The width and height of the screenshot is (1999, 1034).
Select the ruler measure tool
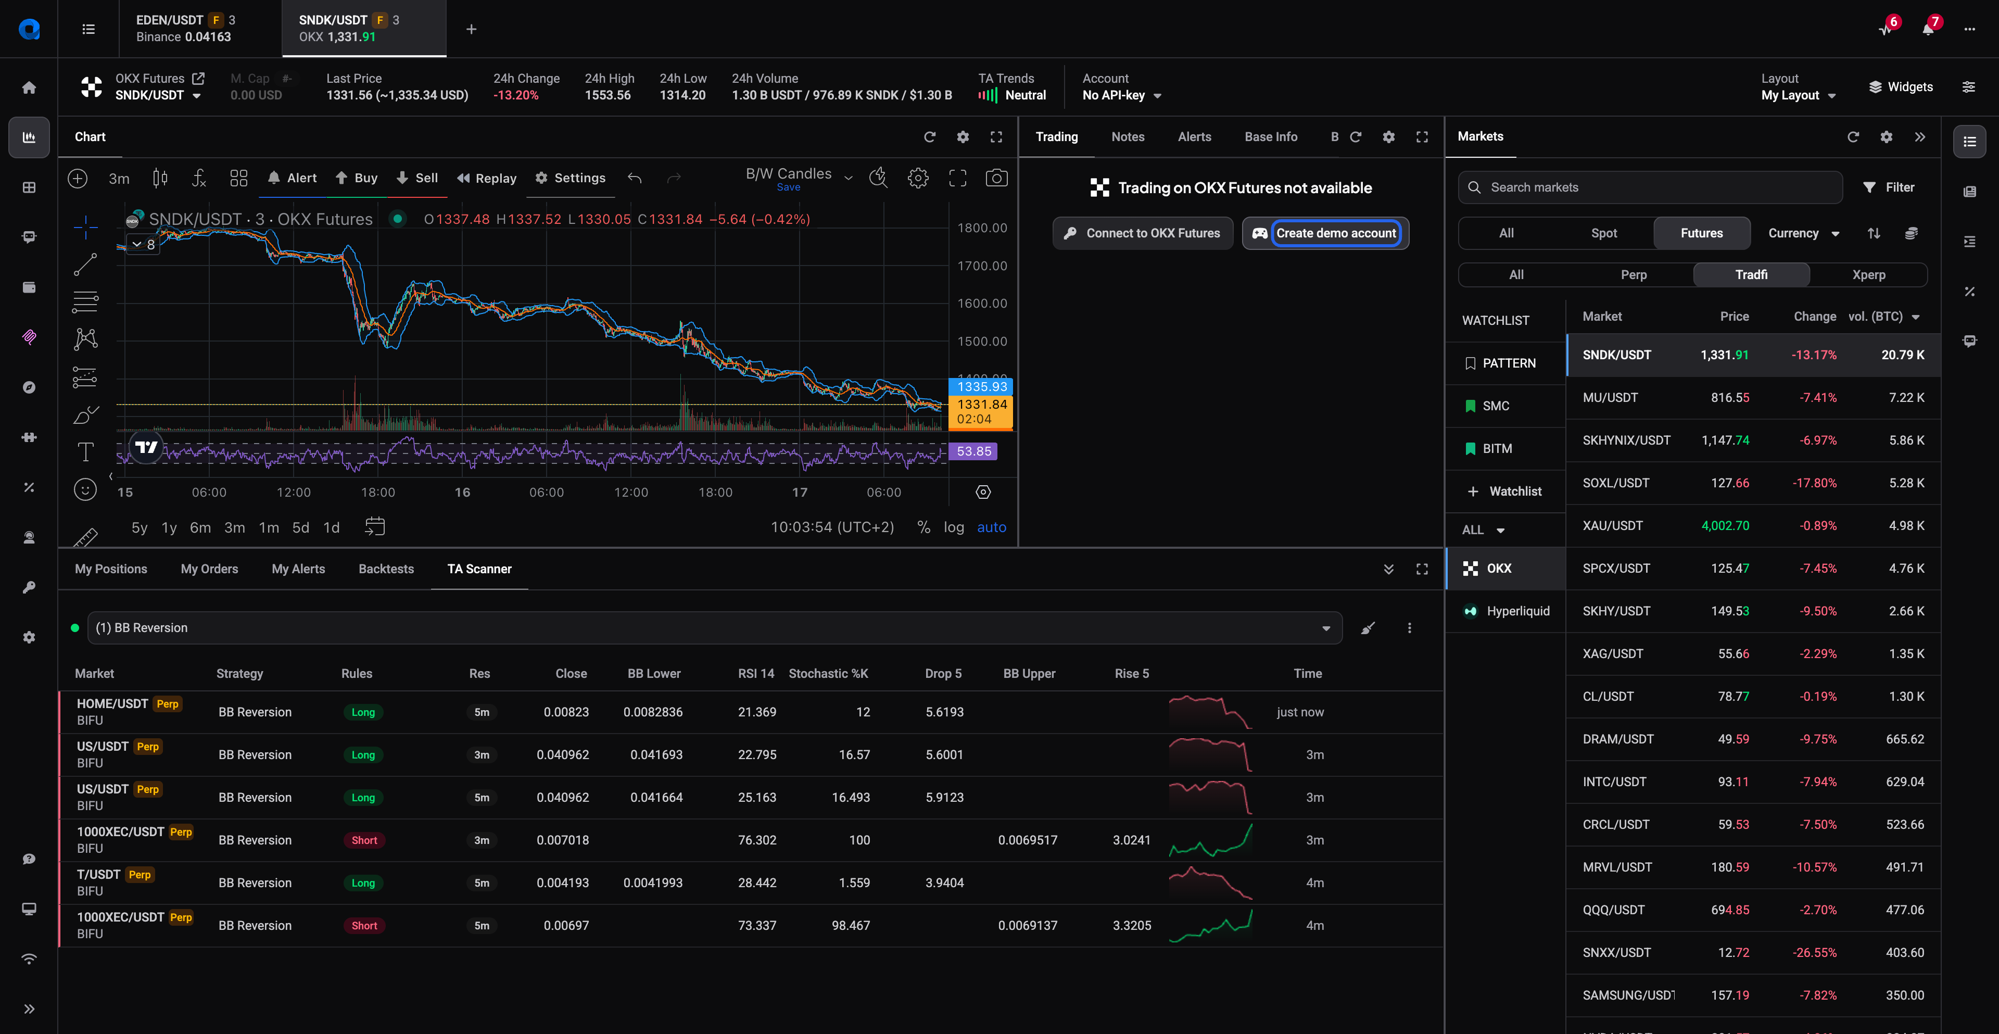pyautogui.click(x=85, y=537)
